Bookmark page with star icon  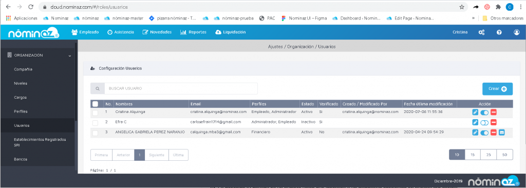(x=462, y=7)
